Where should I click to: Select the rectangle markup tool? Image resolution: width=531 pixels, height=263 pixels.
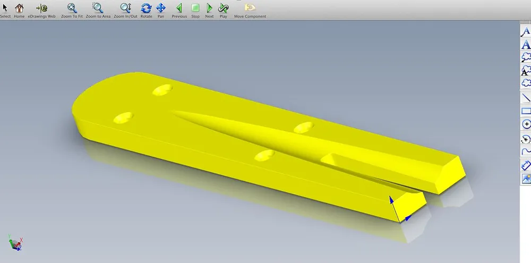point(526,111)
